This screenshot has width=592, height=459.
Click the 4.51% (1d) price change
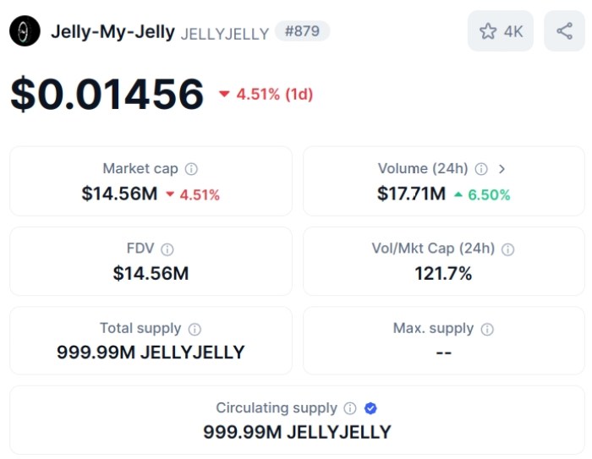click(x=266, y=94)
